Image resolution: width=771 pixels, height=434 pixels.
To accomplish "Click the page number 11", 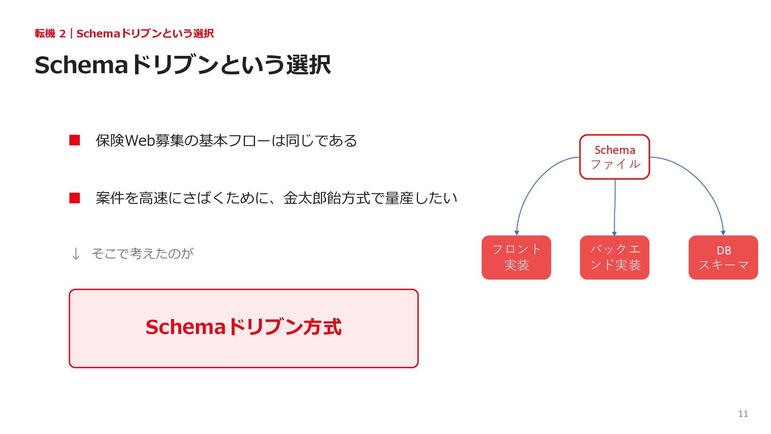I will (x=743, y=414).
